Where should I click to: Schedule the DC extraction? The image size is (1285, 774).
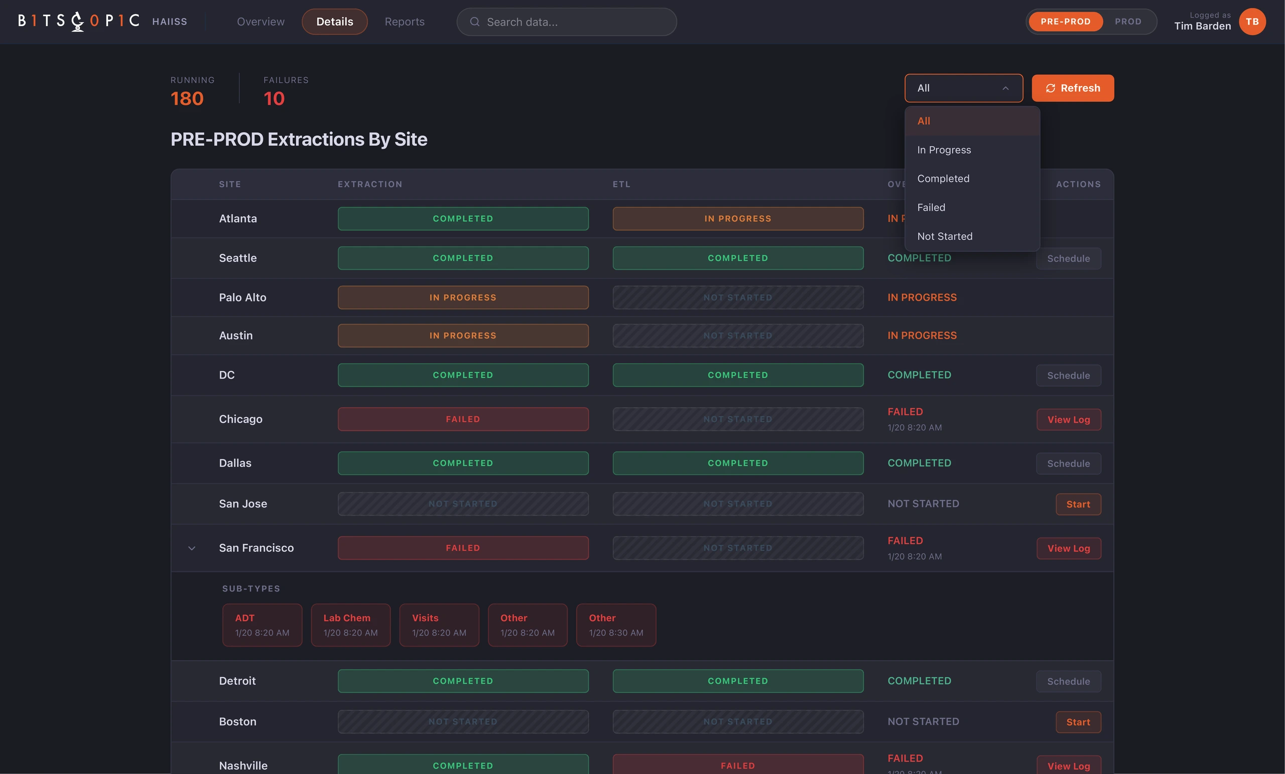(x=1069, y=375)
